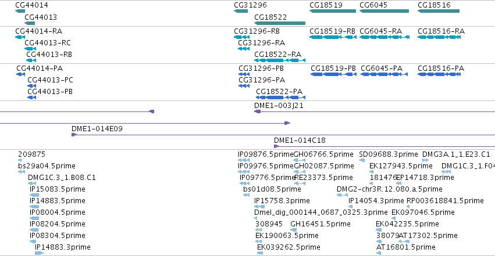
Task: Select EST GH02087.5prime
Action: 300,172
